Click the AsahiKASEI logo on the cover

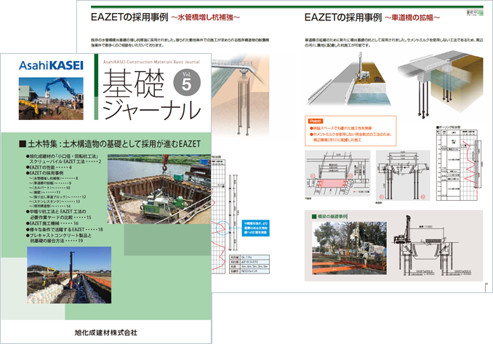coord(51,65)
